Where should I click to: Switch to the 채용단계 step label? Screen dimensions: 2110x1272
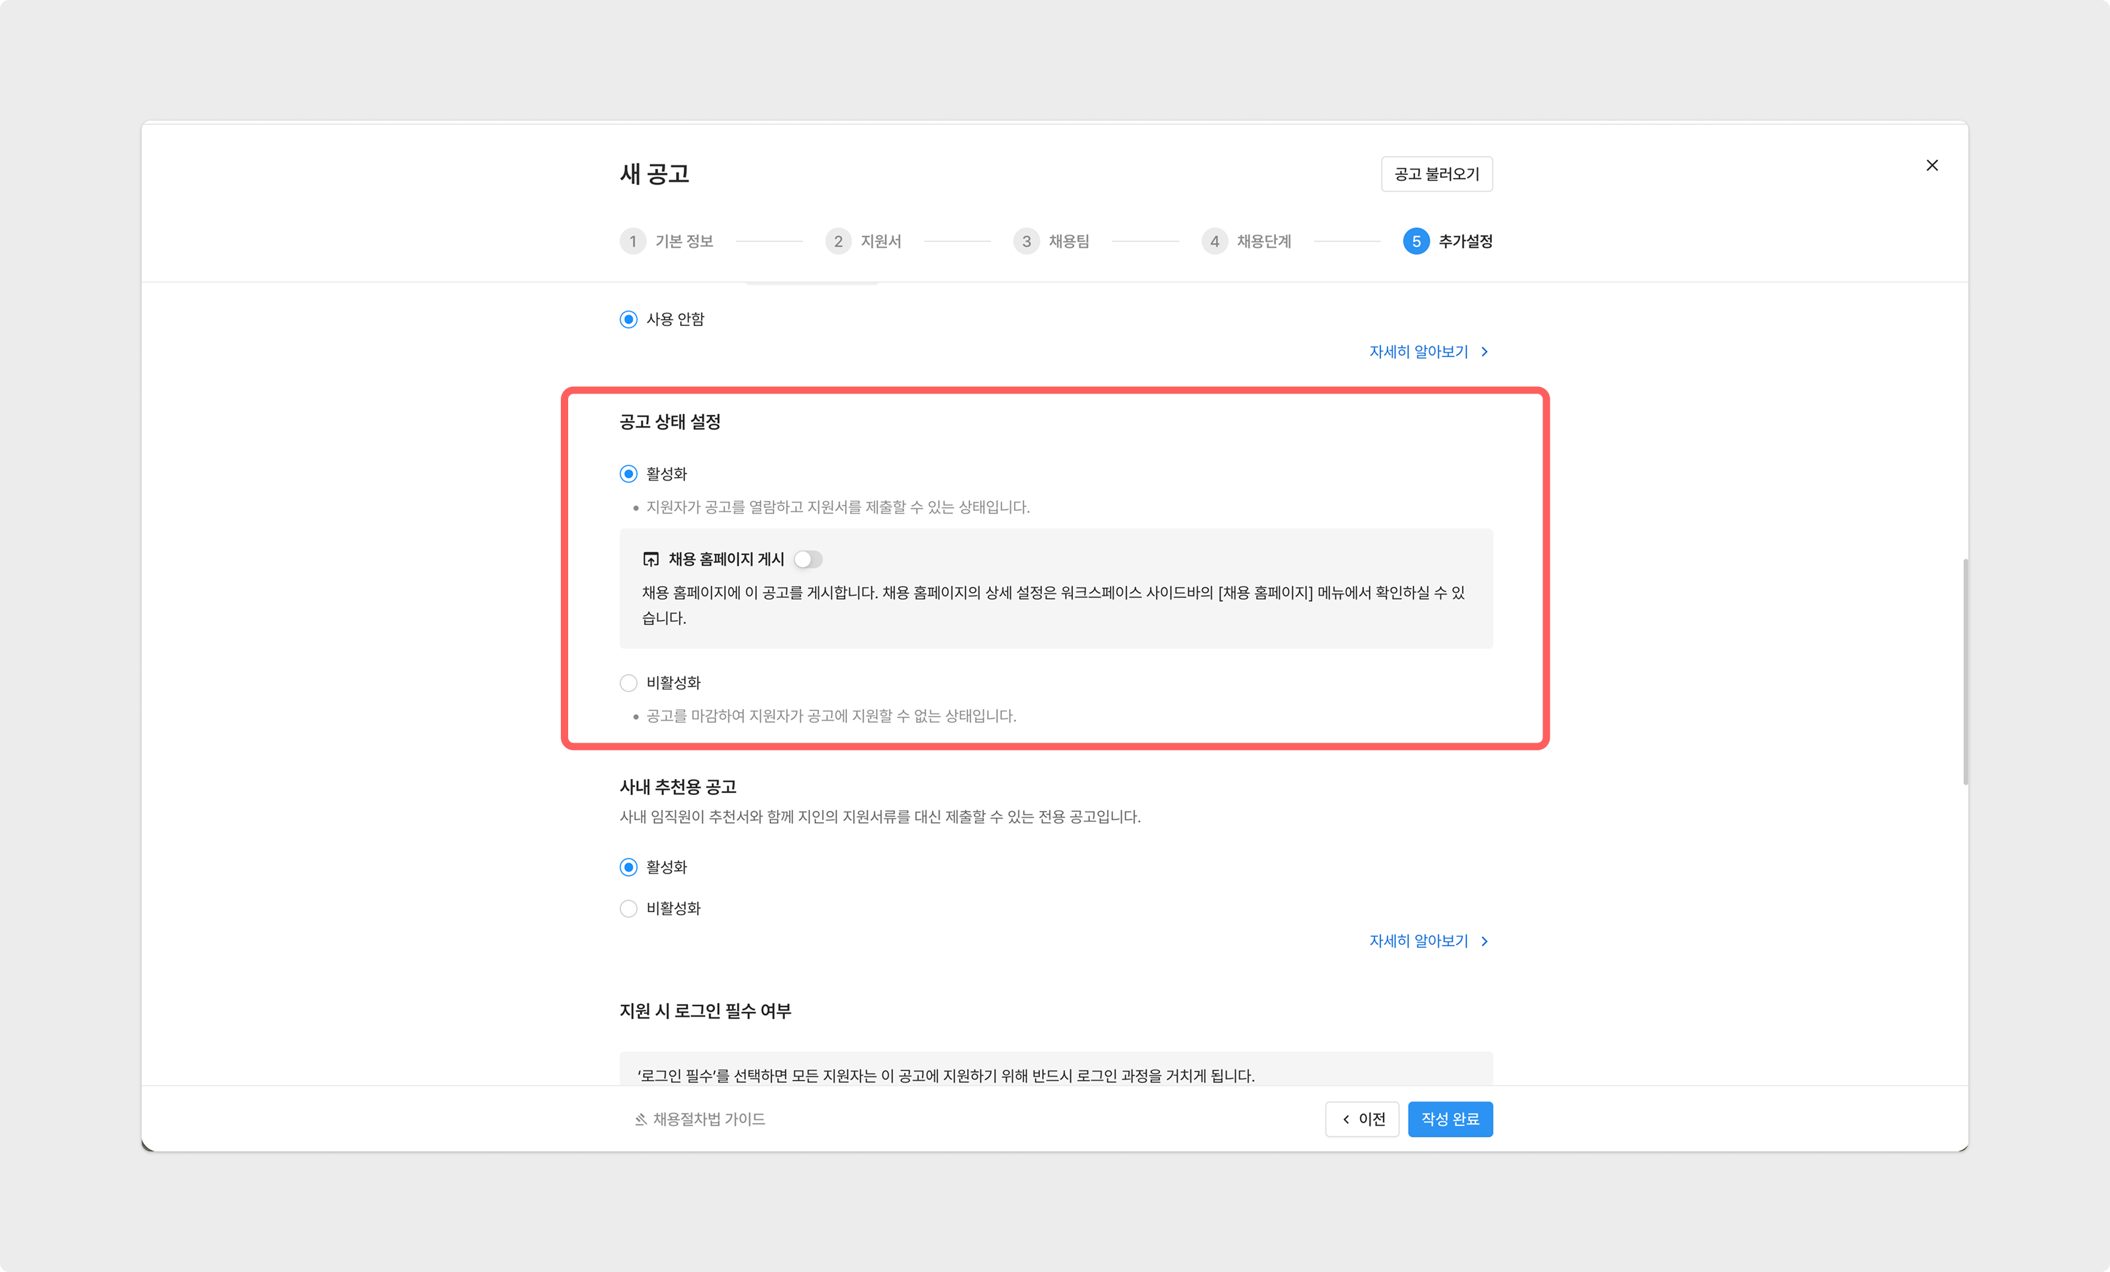1263,242
